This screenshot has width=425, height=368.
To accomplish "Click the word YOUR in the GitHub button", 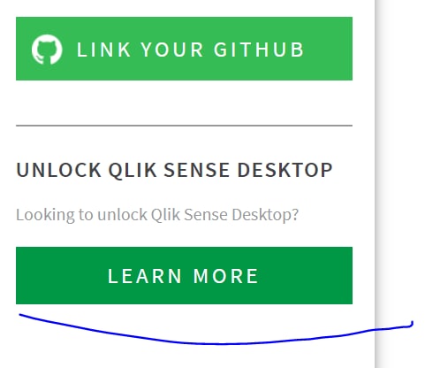I will pyautogui.click(x=172, y=50).
